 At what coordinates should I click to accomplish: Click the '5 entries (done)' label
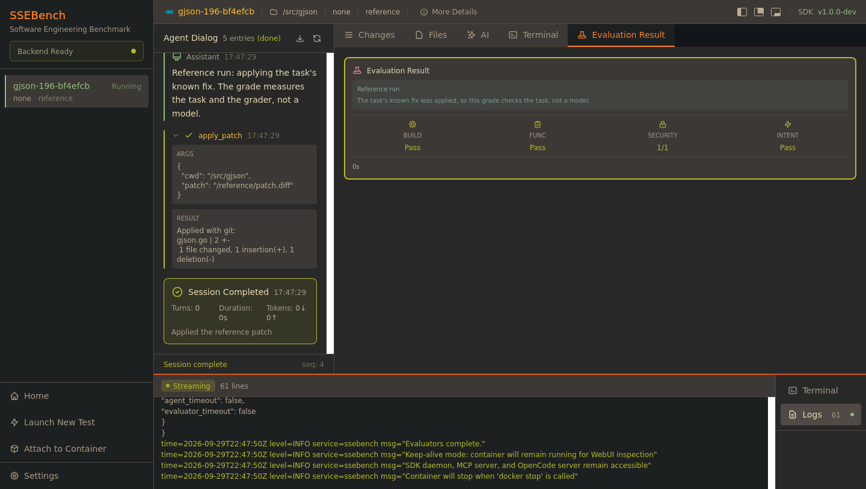251,38
